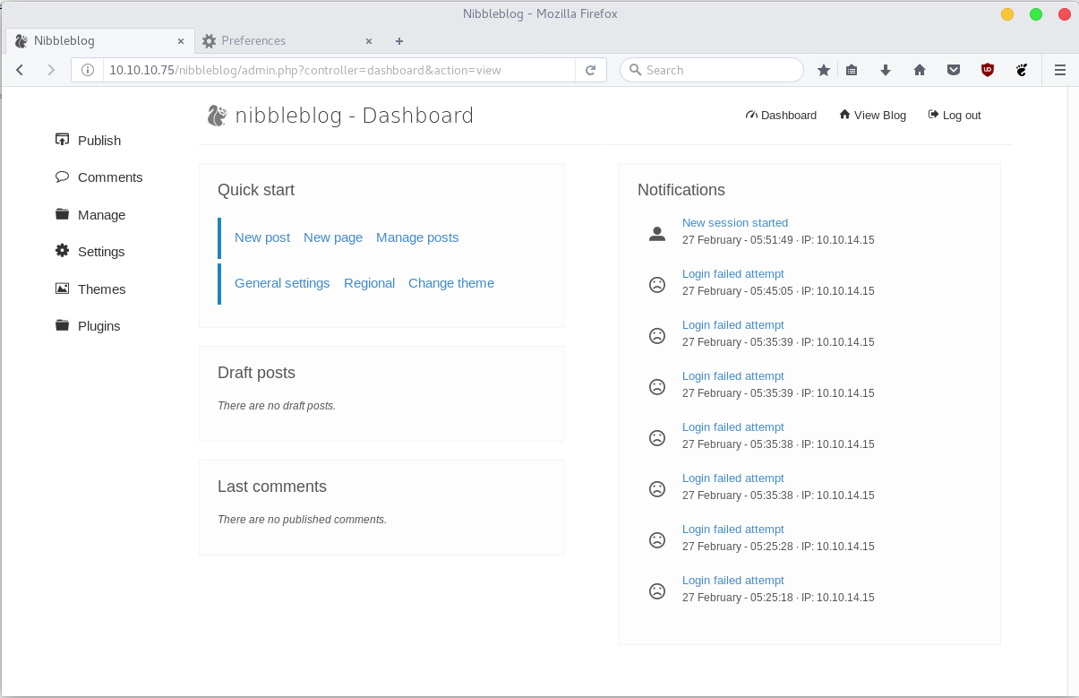
Task: Click the Pocket toolbar icon
Action: (954, 70)
